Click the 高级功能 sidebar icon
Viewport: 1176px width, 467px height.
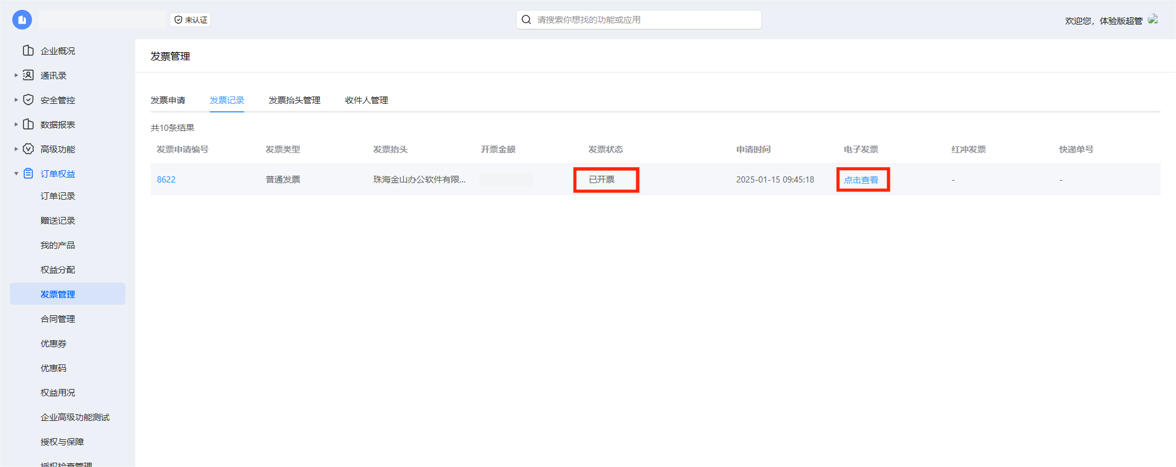[x=28, y=149]
